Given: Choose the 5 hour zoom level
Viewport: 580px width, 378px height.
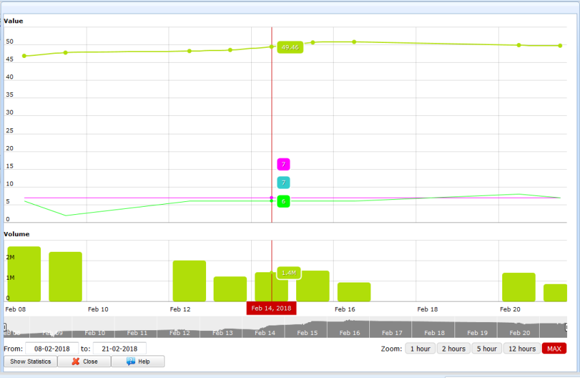Looking at the screenshot, I should point(487,349).
